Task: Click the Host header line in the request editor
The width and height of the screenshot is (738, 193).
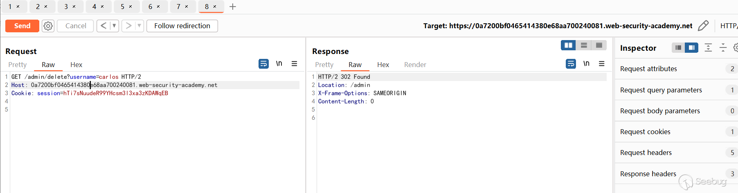Action: coord(123,85)
